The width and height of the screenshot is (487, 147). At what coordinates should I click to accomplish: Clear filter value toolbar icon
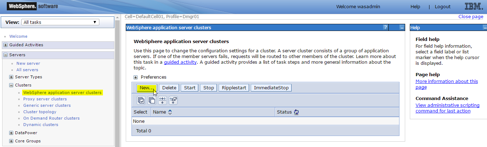[x=173, y=100]
